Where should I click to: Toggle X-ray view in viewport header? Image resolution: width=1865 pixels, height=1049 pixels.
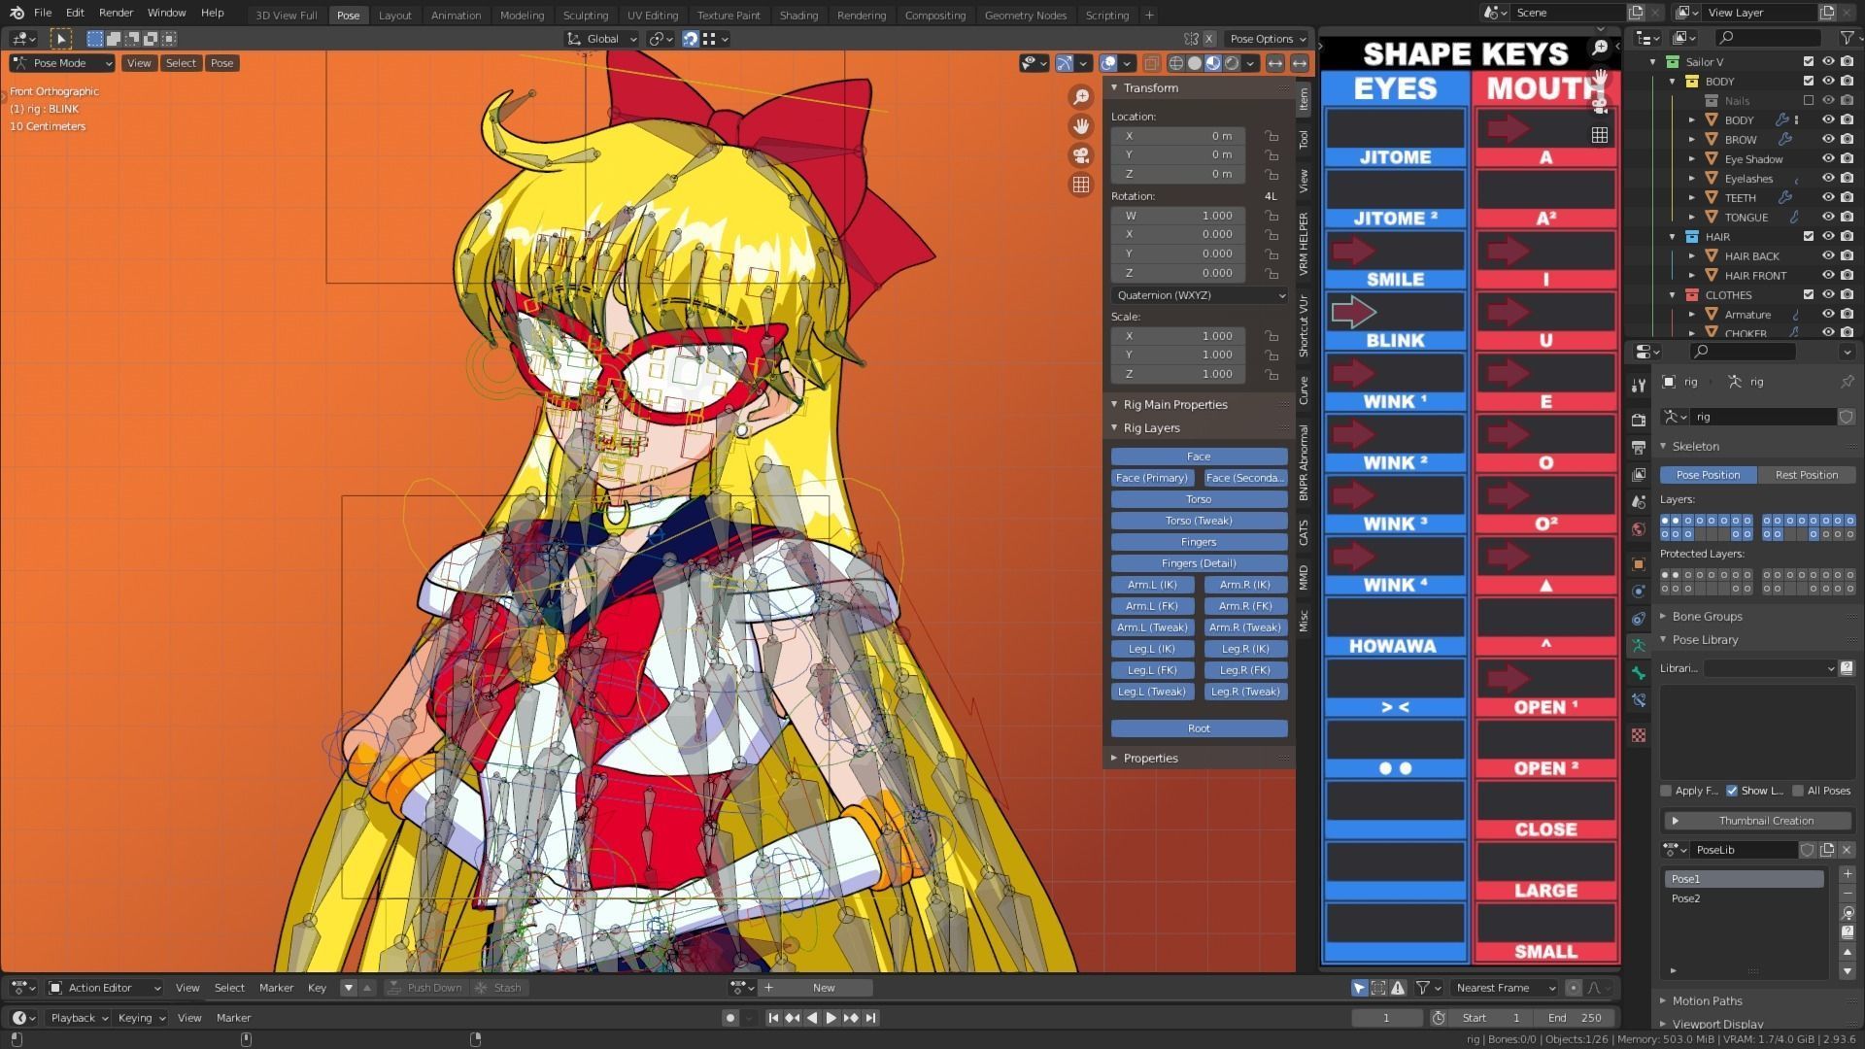(1151, 63)
